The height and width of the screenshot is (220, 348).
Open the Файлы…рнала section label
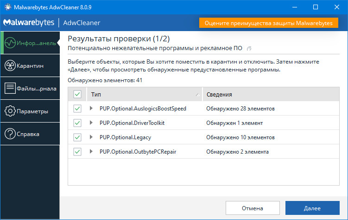pos(37,89)
